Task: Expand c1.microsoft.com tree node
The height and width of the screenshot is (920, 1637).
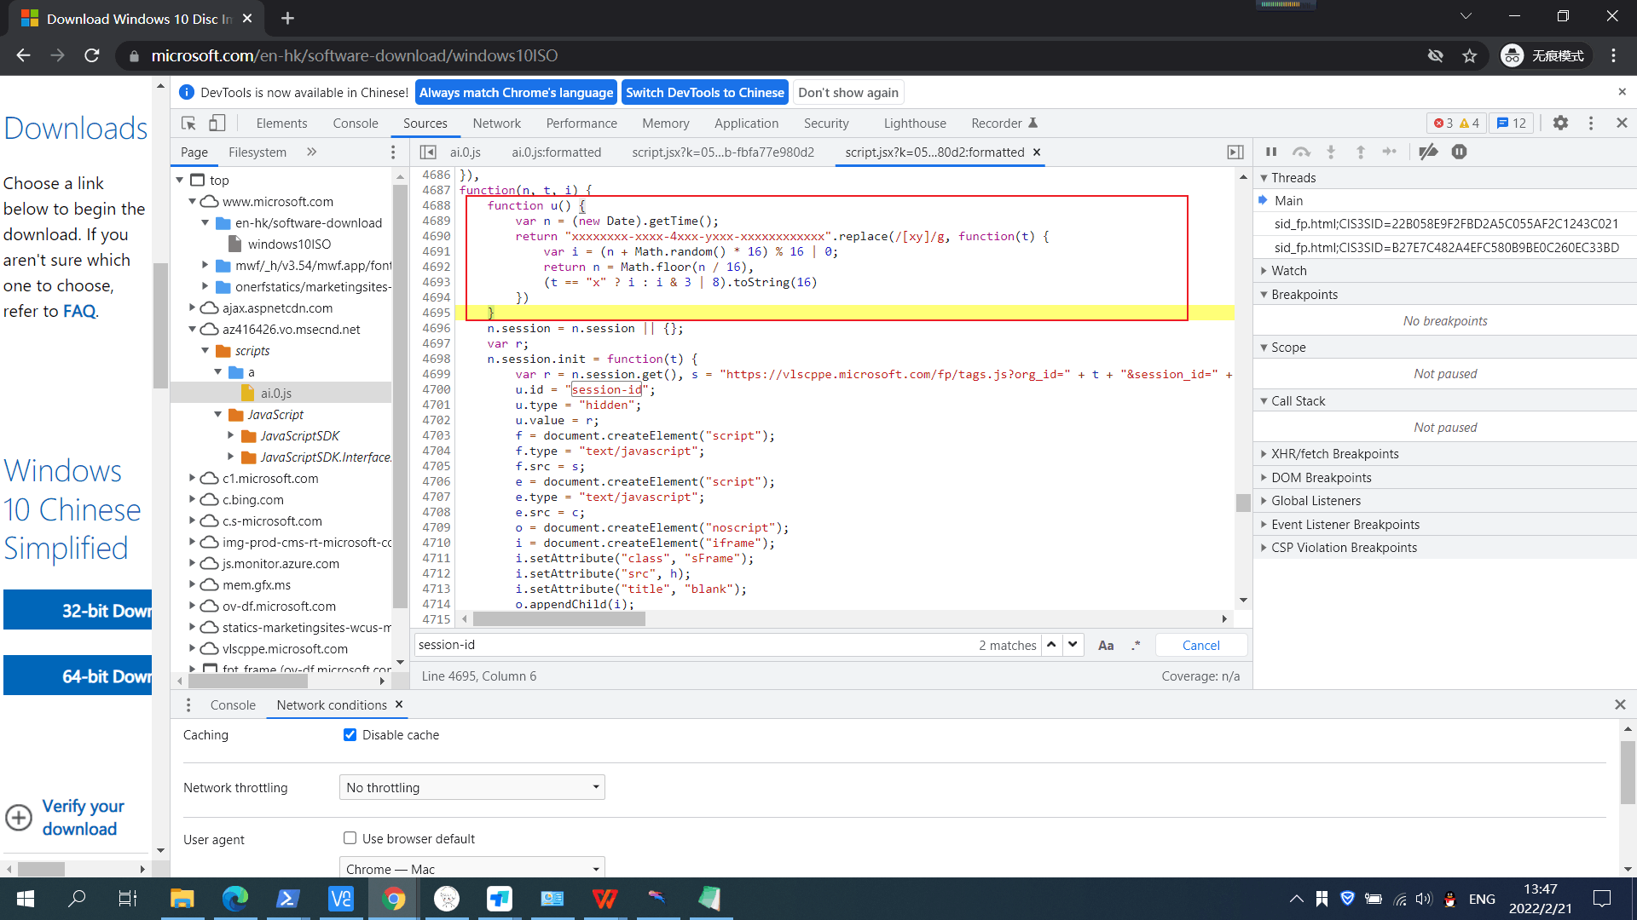Action: click(193, 479)
